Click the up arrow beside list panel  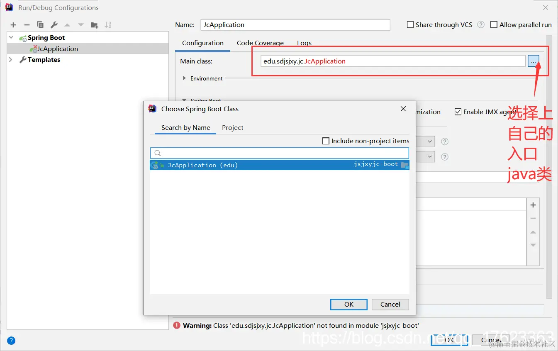point(533,232)
